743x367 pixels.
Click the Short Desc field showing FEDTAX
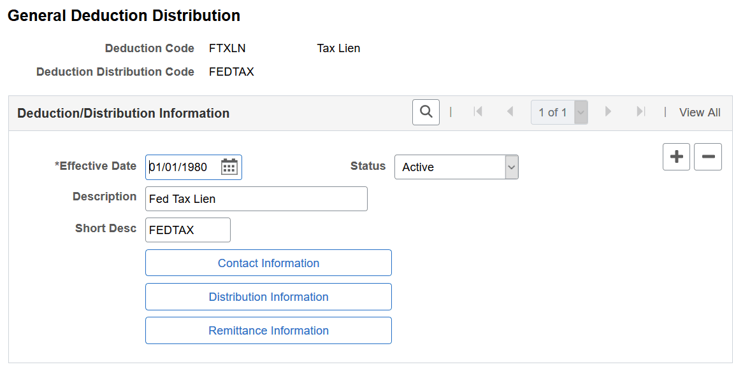[187, 230]
